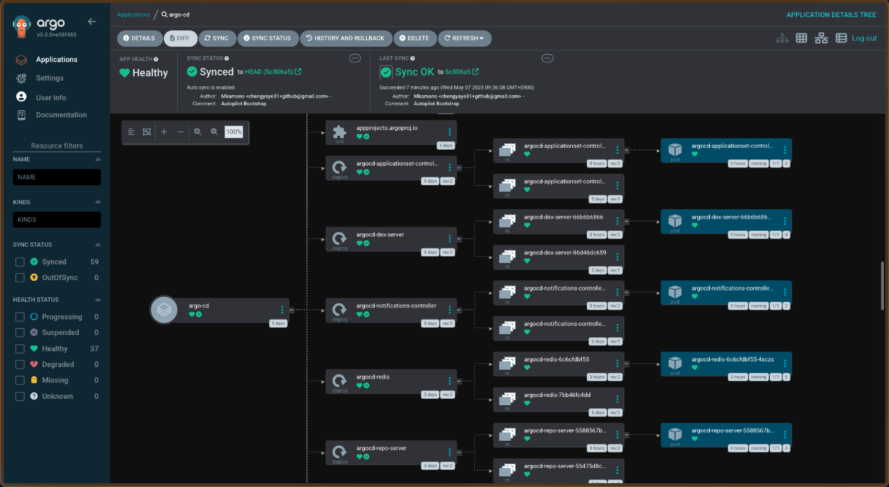Image resolution: width=889 pixels, height=487 pixels.
Task: Collapse the HEALTH STATUS filter section
Action: [98, 300]
